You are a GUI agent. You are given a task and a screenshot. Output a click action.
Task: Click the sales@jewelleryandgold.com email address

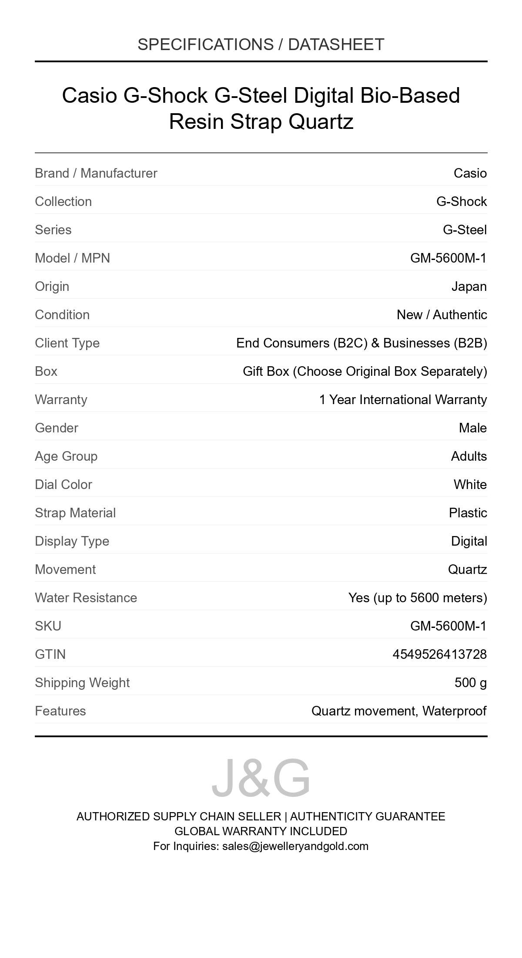(295, 846)
